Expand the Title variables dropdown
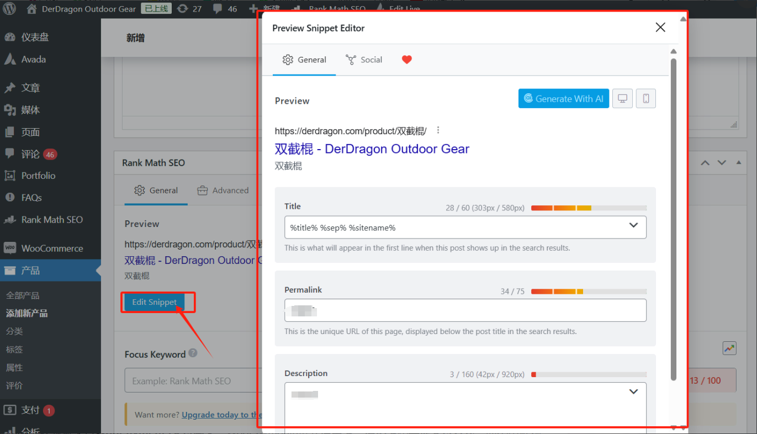Image resolution: width=757 pixels, height=434 pixels. coord(633,225)
